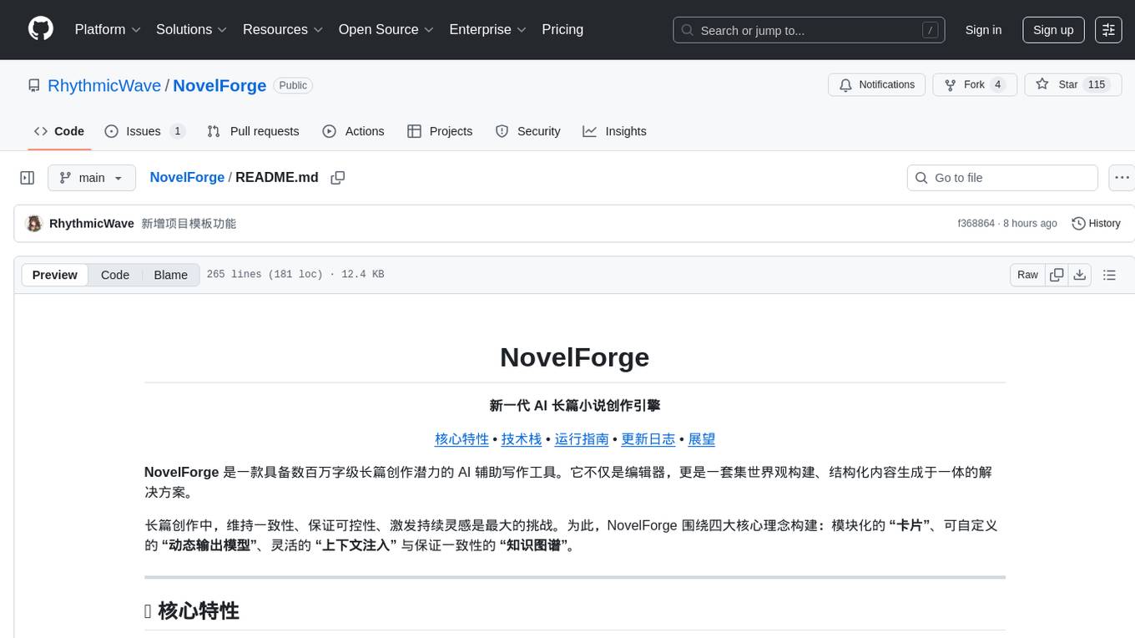Click NovelForge in the file breadcrumb
This screenshot has height=638, width=1135.
click(187, 177)
